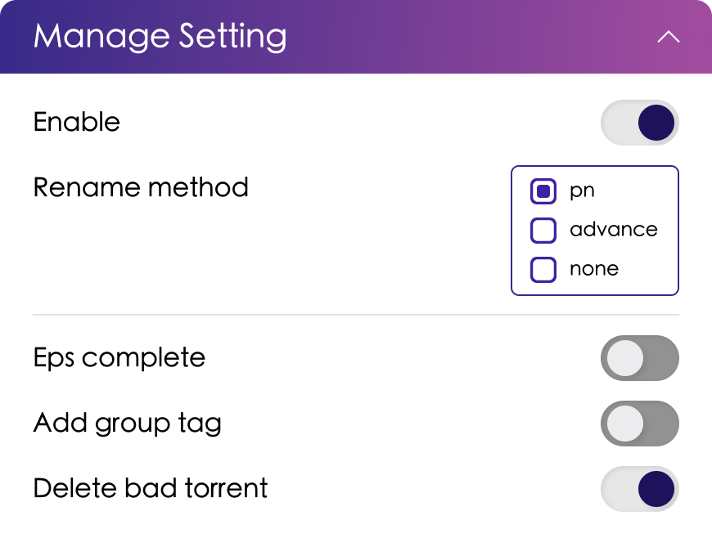Disable the Enable toggle switch
Image resolution: width=712 pixels, height=538 pixels.
[639, 123]
